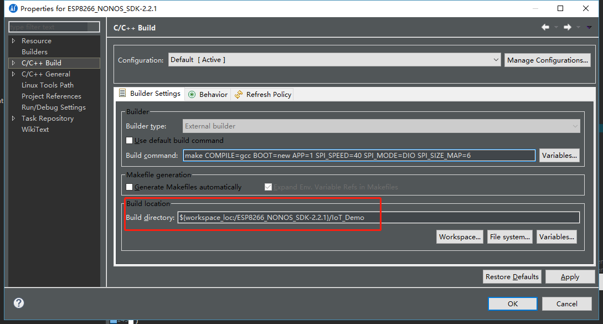Click Variables button under Build directory

[556, 237]
